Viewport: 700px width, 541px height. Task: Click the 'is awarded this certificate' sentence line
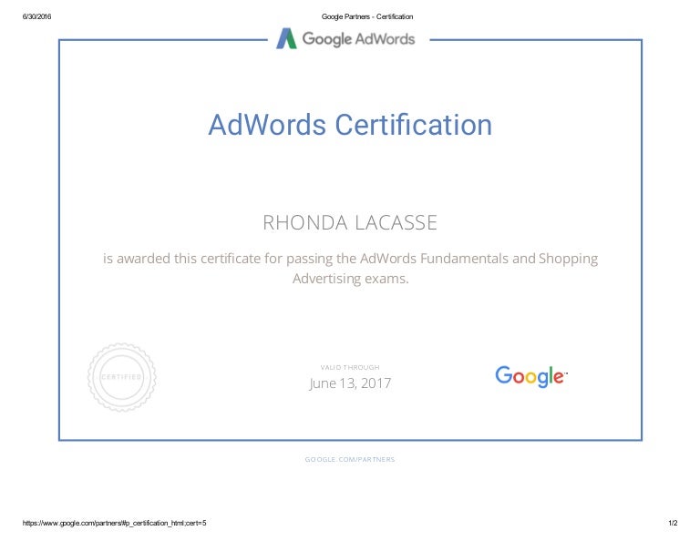click(350, 259)
